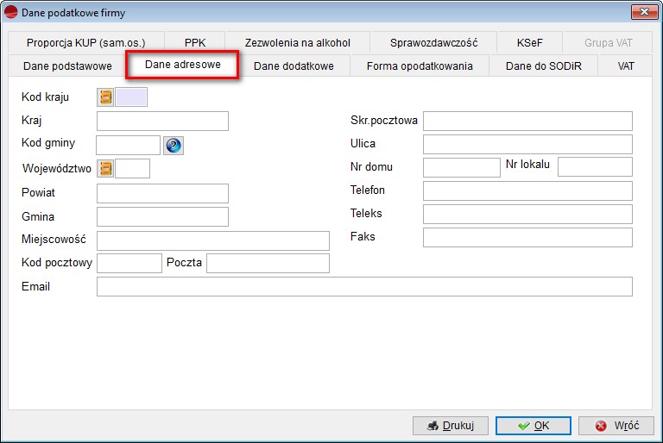Open the Dane dodatkowe tab
Screen dimensions: 663x443
[x=294, y=66]
